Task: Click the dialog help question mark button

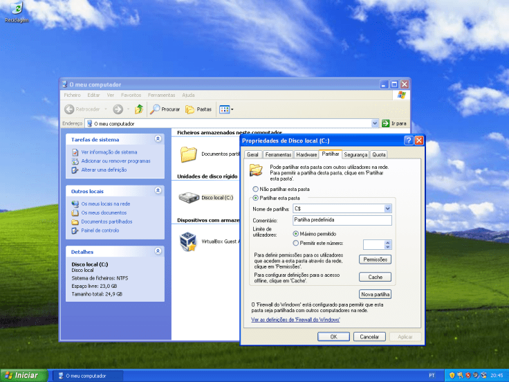Action: point(409,140)
